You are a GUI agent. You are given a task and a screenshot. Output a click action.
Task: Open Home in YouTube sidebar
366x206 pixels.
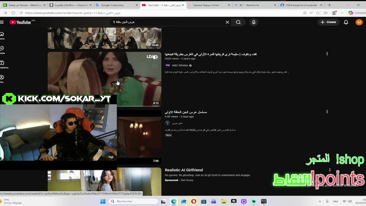(2, 36)
